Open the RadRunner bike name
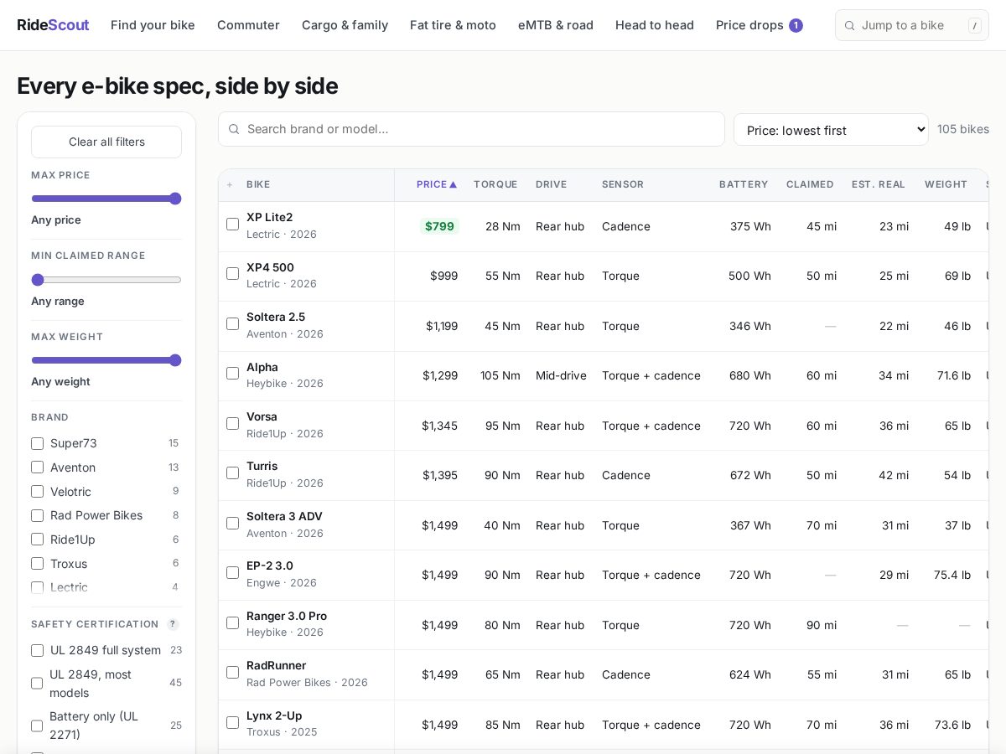This screenshot has height=754, width=1006. click(x=276, y=665)
